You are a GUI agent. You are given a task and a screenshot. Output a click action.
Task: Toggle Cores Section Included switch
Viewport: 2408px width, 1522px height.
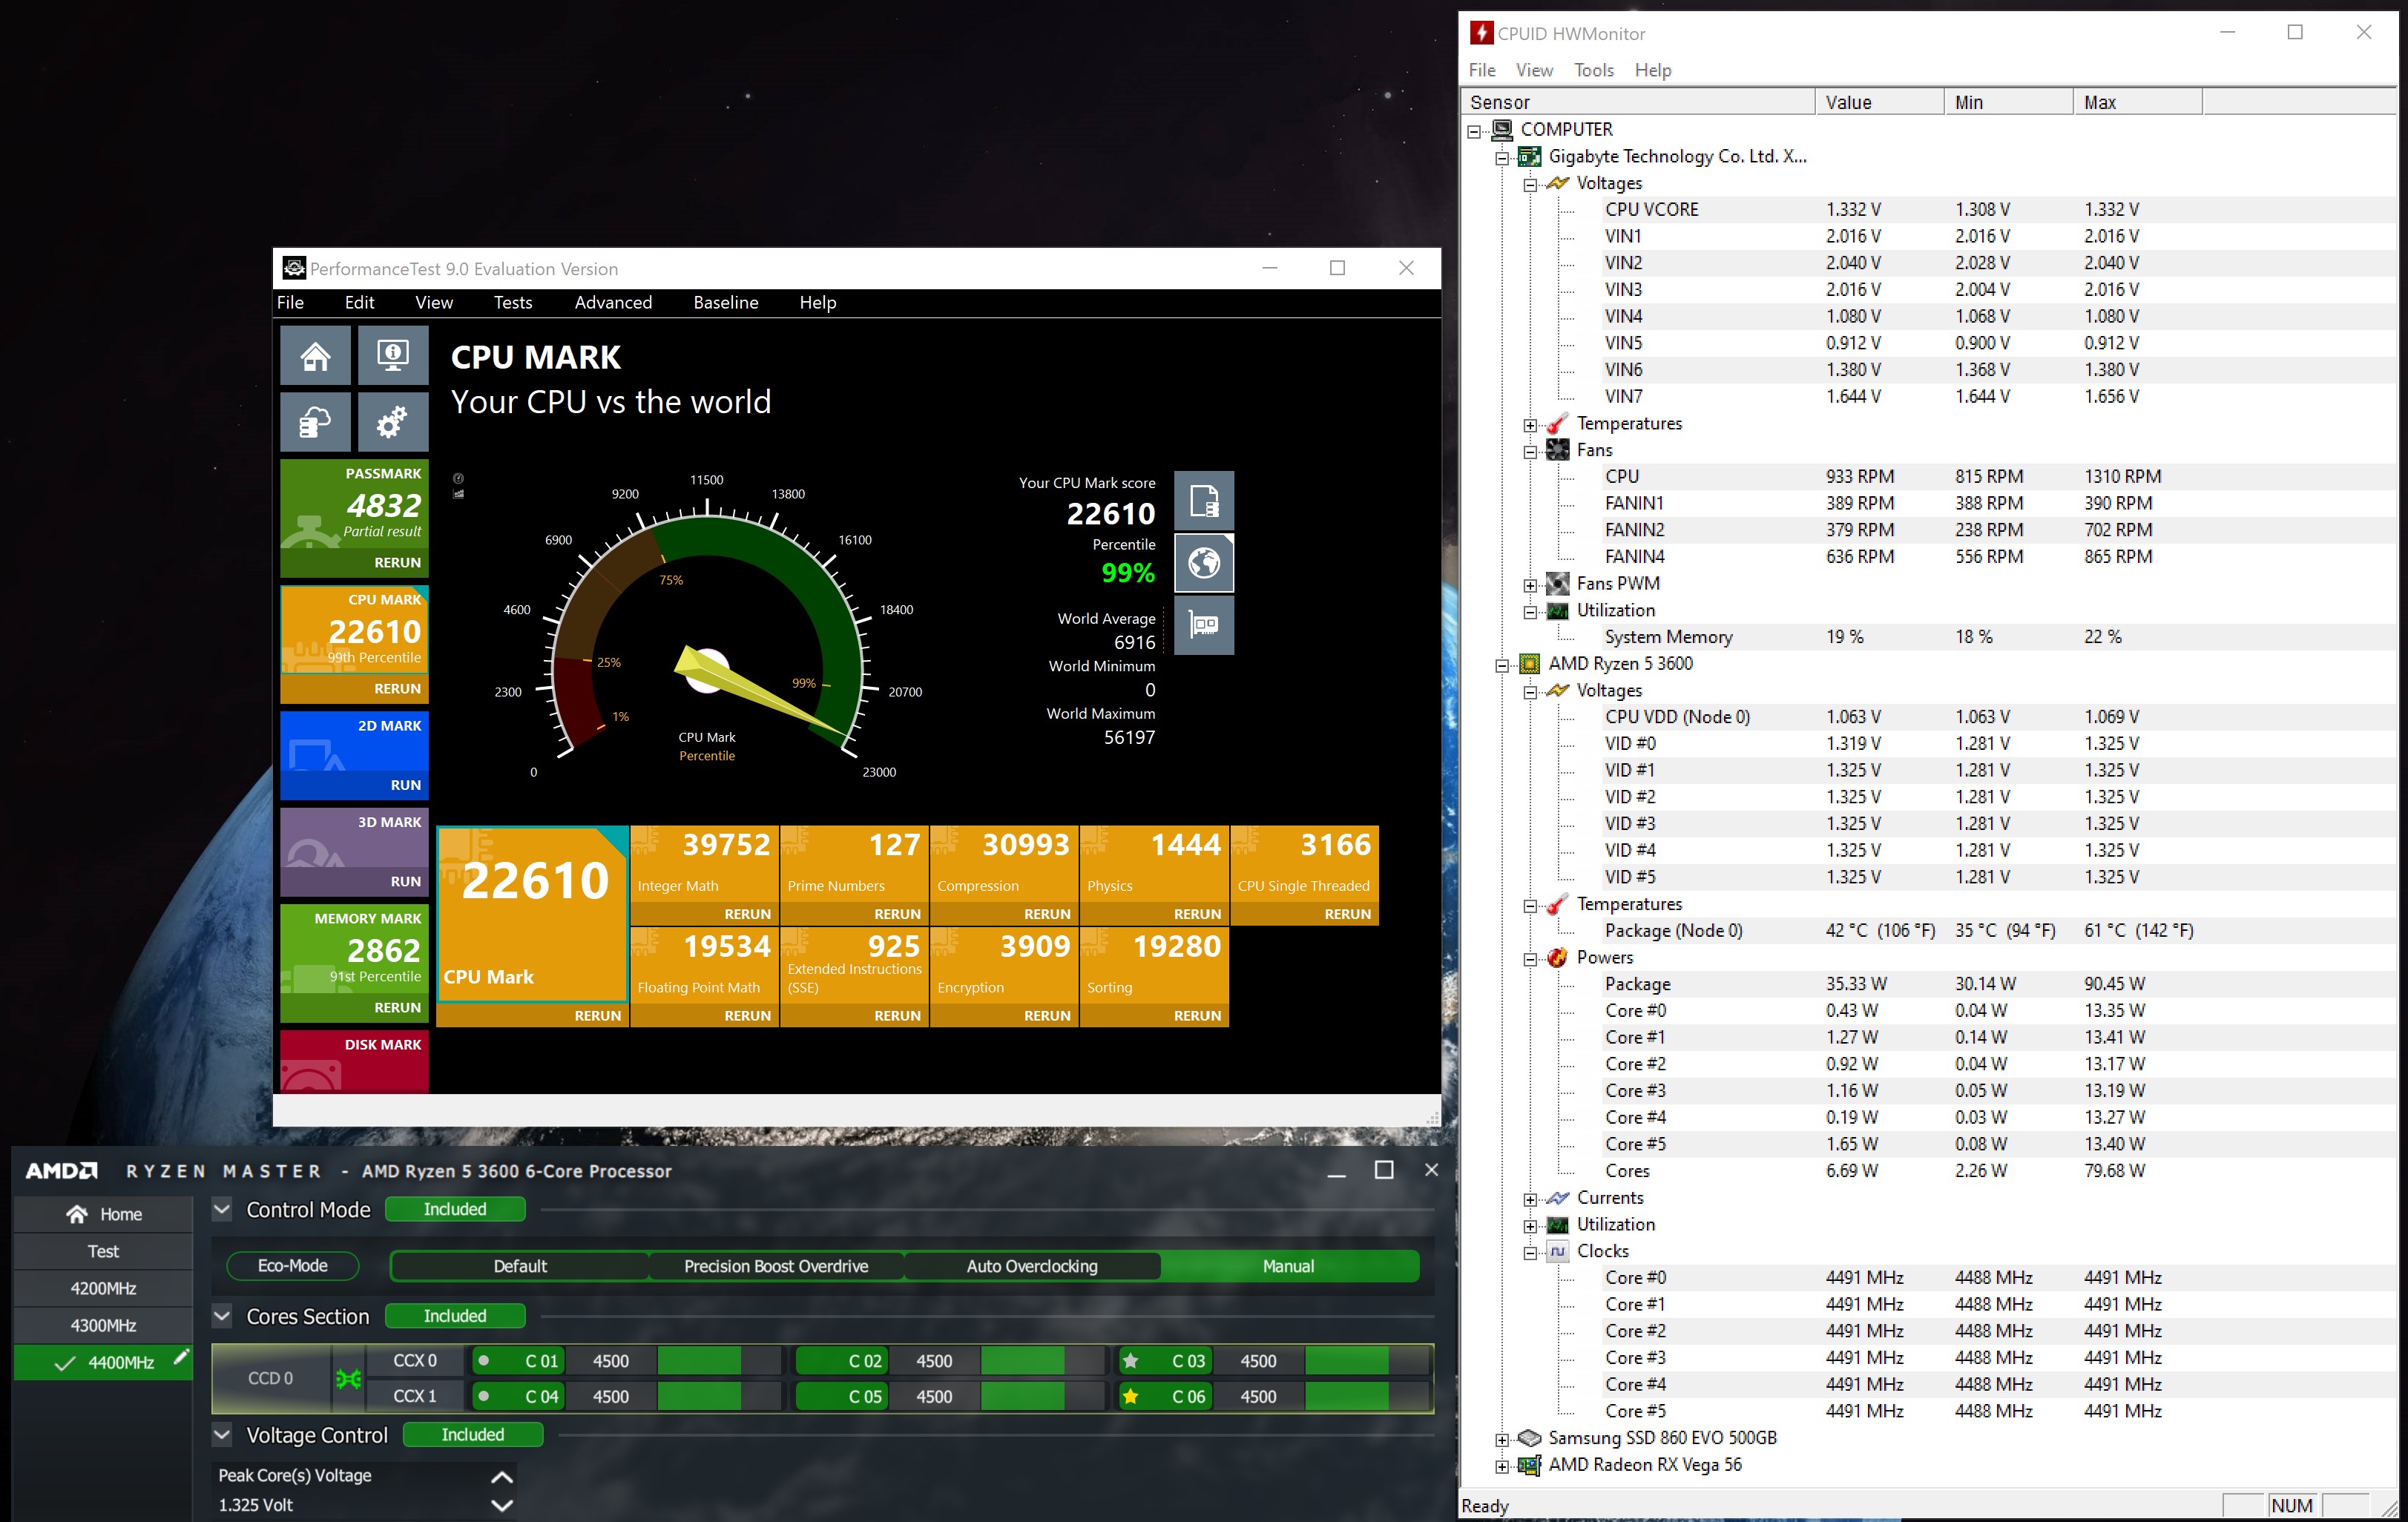tap(455, 1316)
